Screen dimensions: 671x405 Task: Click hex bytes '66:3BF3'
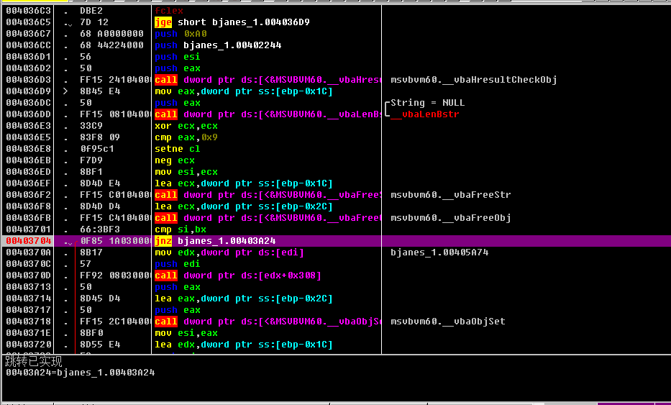click(100, 230)
